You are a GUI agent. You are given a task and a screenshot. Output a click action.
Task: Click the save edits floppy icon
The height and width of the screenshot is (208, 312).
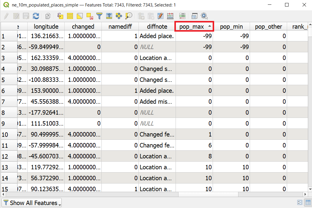click(26, 16)
